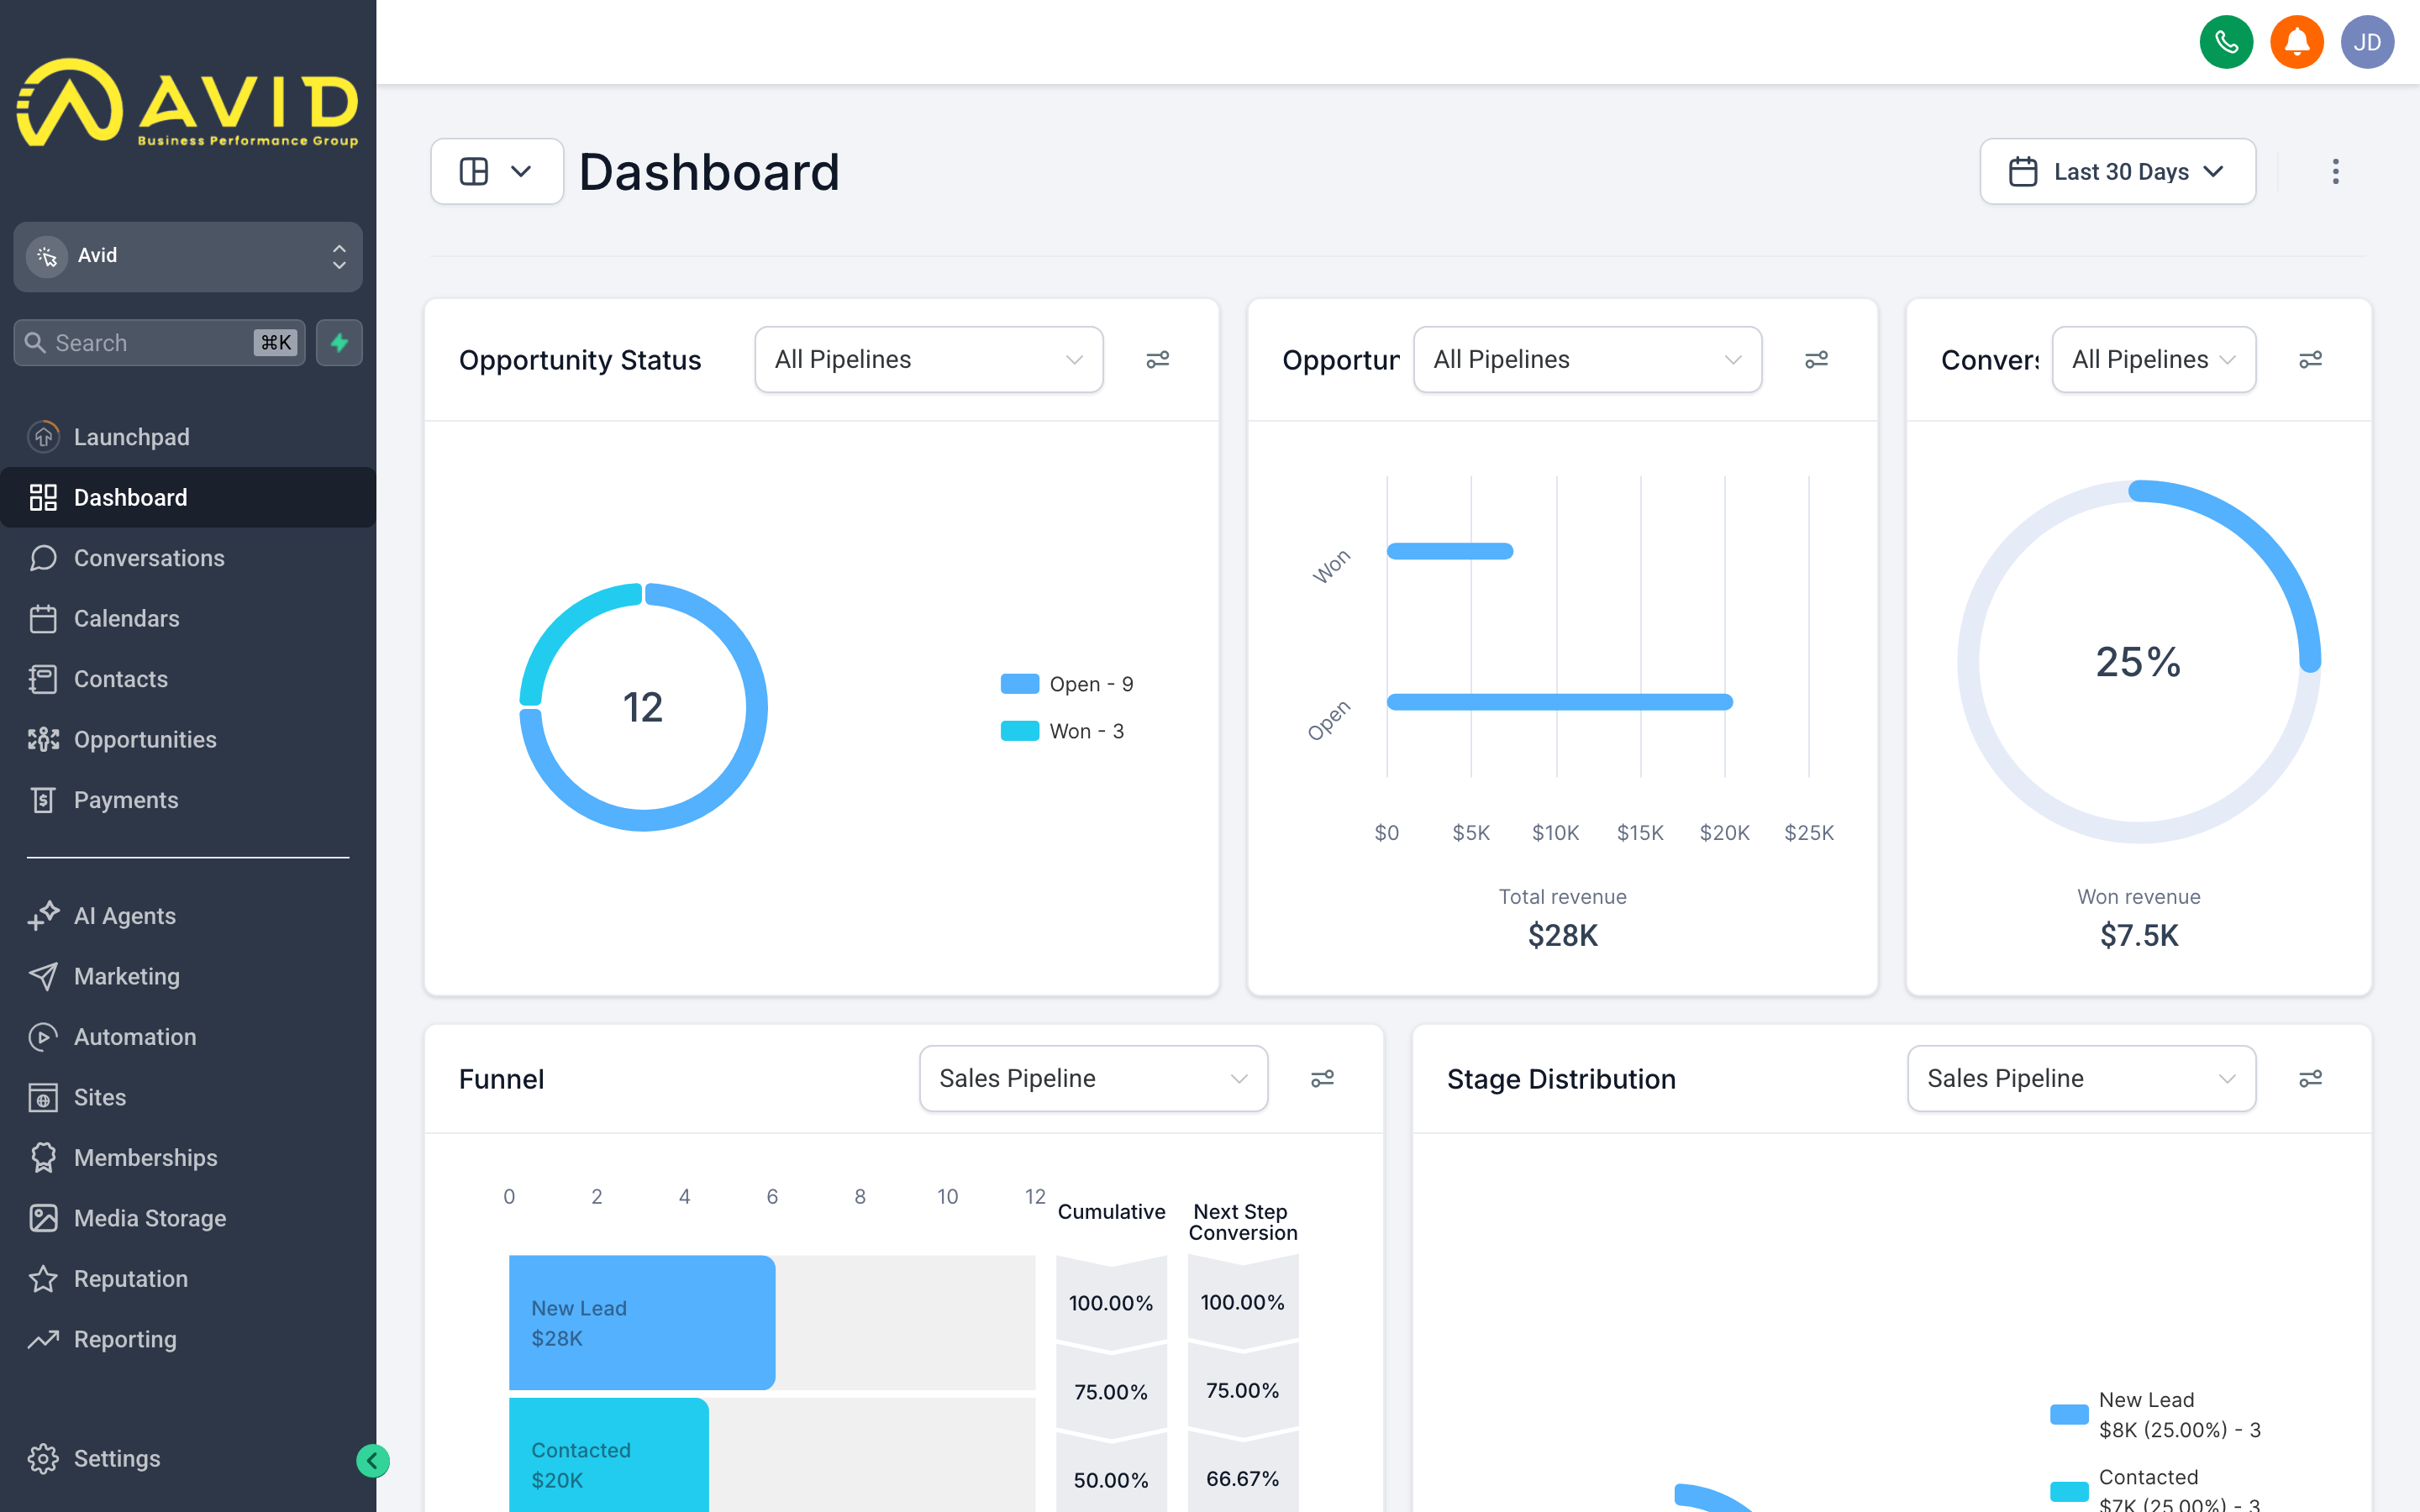This screenshot has width=2420, height=1512.
Task: Collapse the sidebar with green arrow button
Action: tap(373, 1461)
